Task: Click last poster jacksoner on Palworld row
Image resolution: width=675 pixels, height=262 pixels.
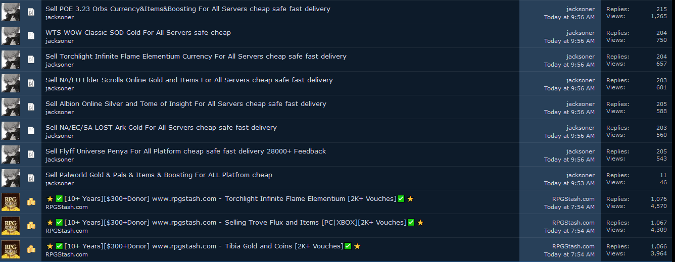Action: (x=580, y=175)
